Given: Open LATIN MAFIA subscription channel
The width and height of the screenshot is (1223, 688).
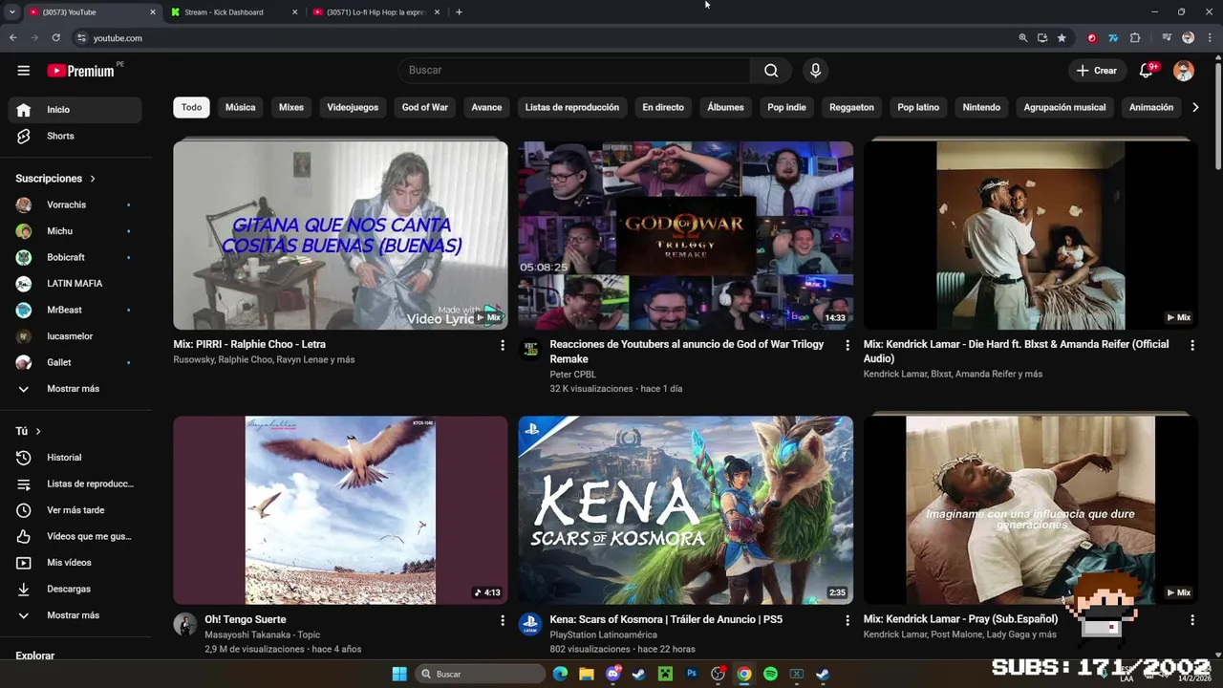Looking at the screenshot, I should point(75,284).
